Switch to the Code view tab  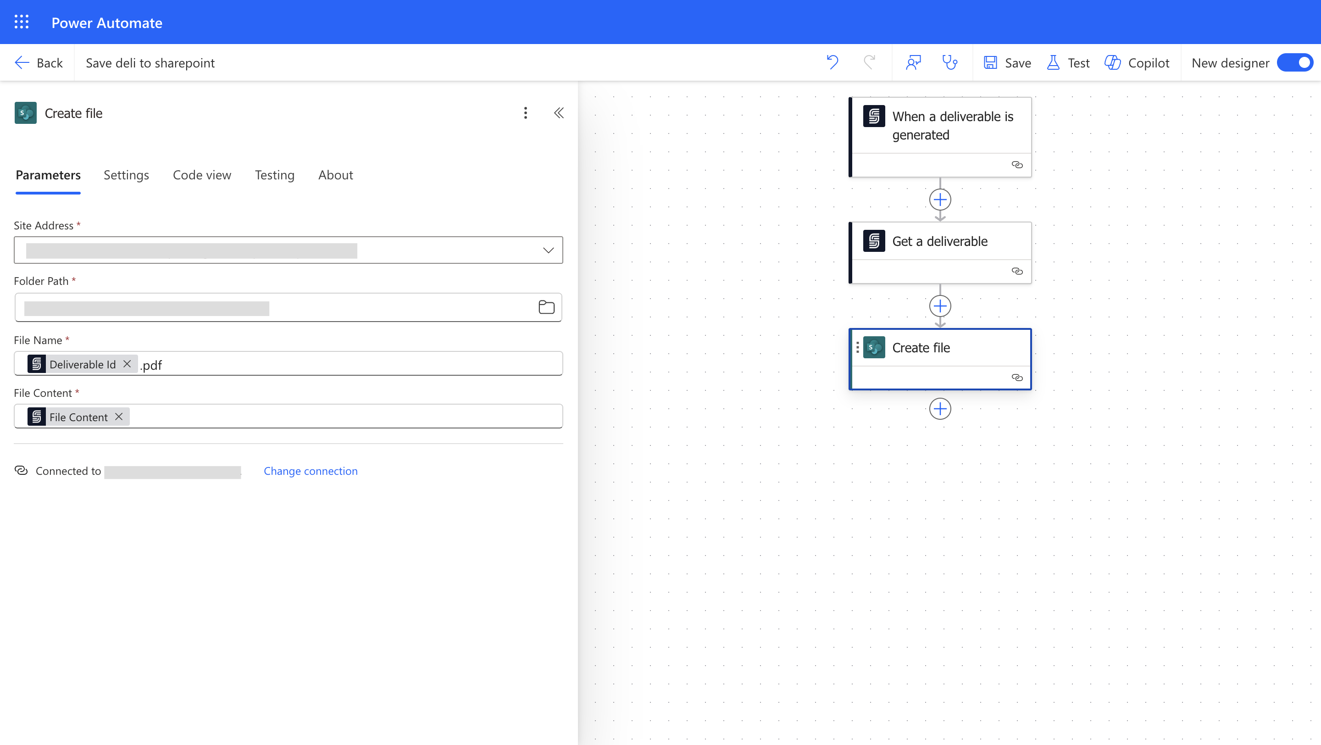tap(201, 175)
